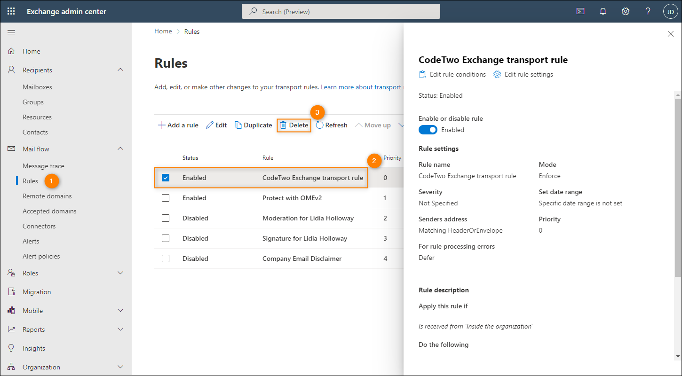Open settings gear in header
682x376 pixels.
pos(626,11)
